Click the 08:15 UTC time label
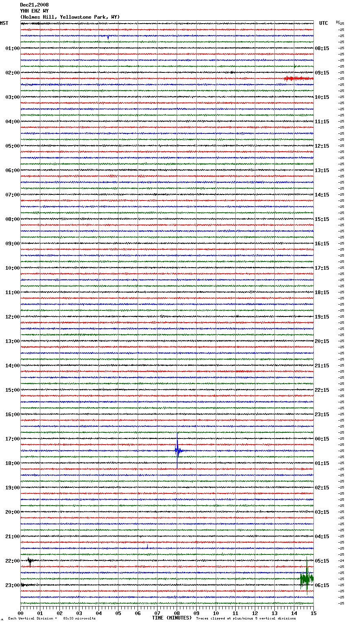This screenshot has width=346, height=624. click(x=322, y=48)
